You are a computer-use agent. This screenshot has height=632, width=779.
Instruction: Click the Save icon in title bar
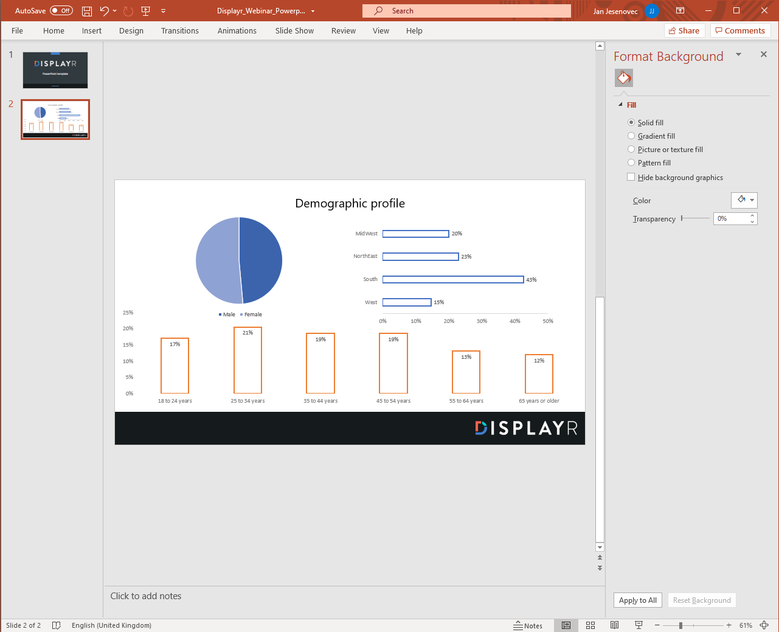(87, 11)
